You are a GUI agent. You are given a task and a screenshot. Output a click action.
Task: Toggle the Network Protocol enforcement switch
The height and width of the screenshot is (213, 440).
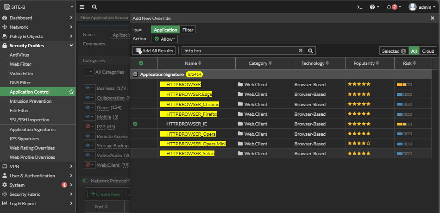pyautogui.click(x=85, y=181)
